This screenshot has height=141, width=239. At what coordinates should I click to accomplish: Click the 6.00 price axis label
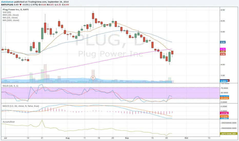(x=223, y=21)
